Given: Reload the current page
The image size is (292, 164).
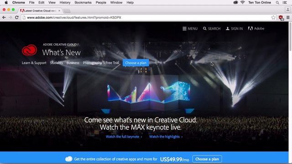Looking at the screenshot, I should (17, 17).
